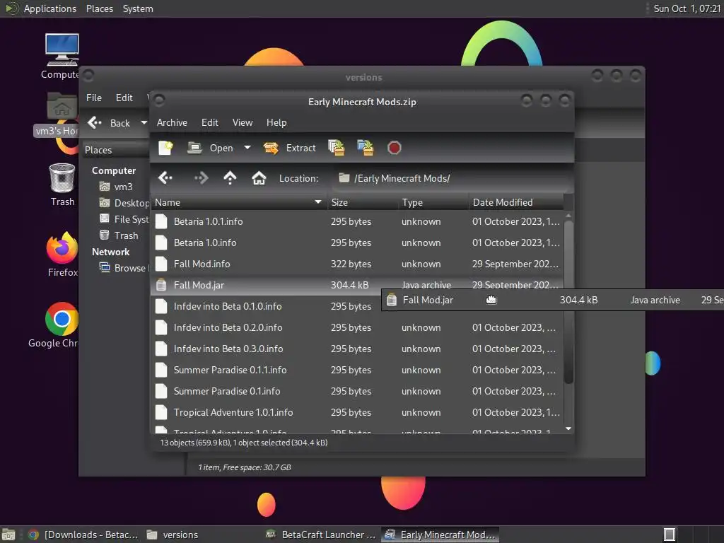This screenshot has width=724, height=543.
Task: Switch to BetaCraft Launcher taskbar item
Action: click(x=321, y=535)
